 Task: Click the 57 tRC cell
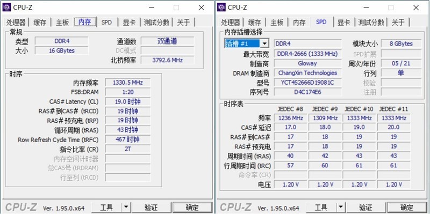(290, 165)
